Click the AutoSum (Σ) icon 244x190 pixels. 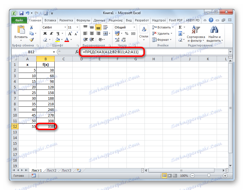coord(179,27)
